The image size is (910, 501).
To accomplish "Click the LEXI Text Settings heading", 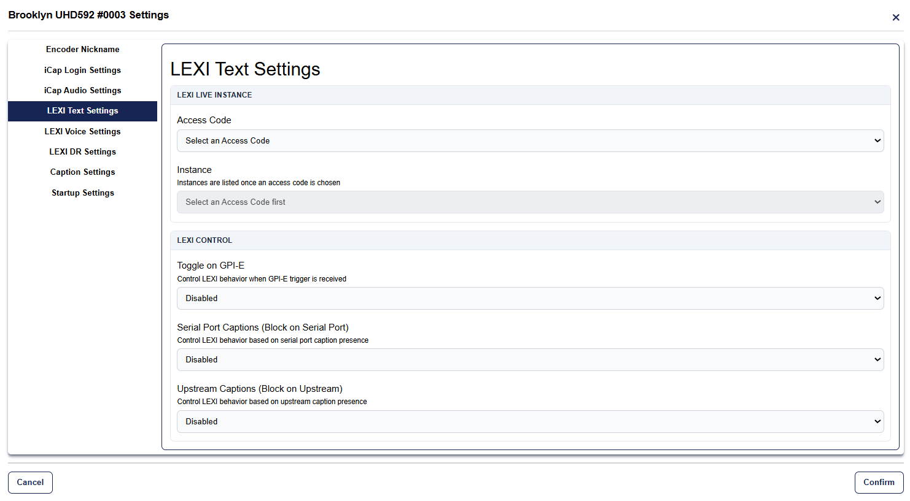I will click(x=245, y=69).
